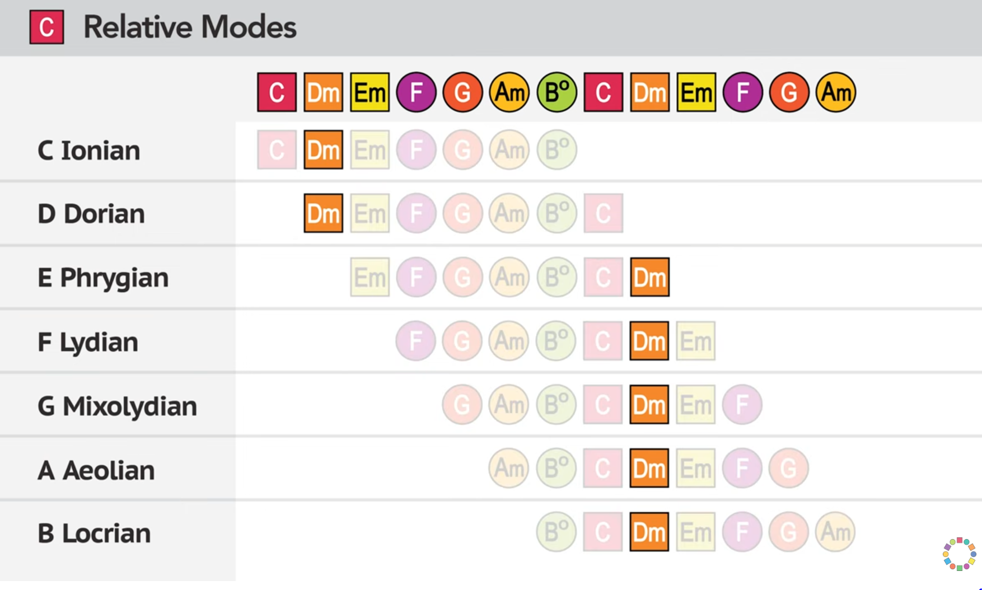
Task: Click the Dm chord in the E Phrygian row
Action: click(649, 277)
